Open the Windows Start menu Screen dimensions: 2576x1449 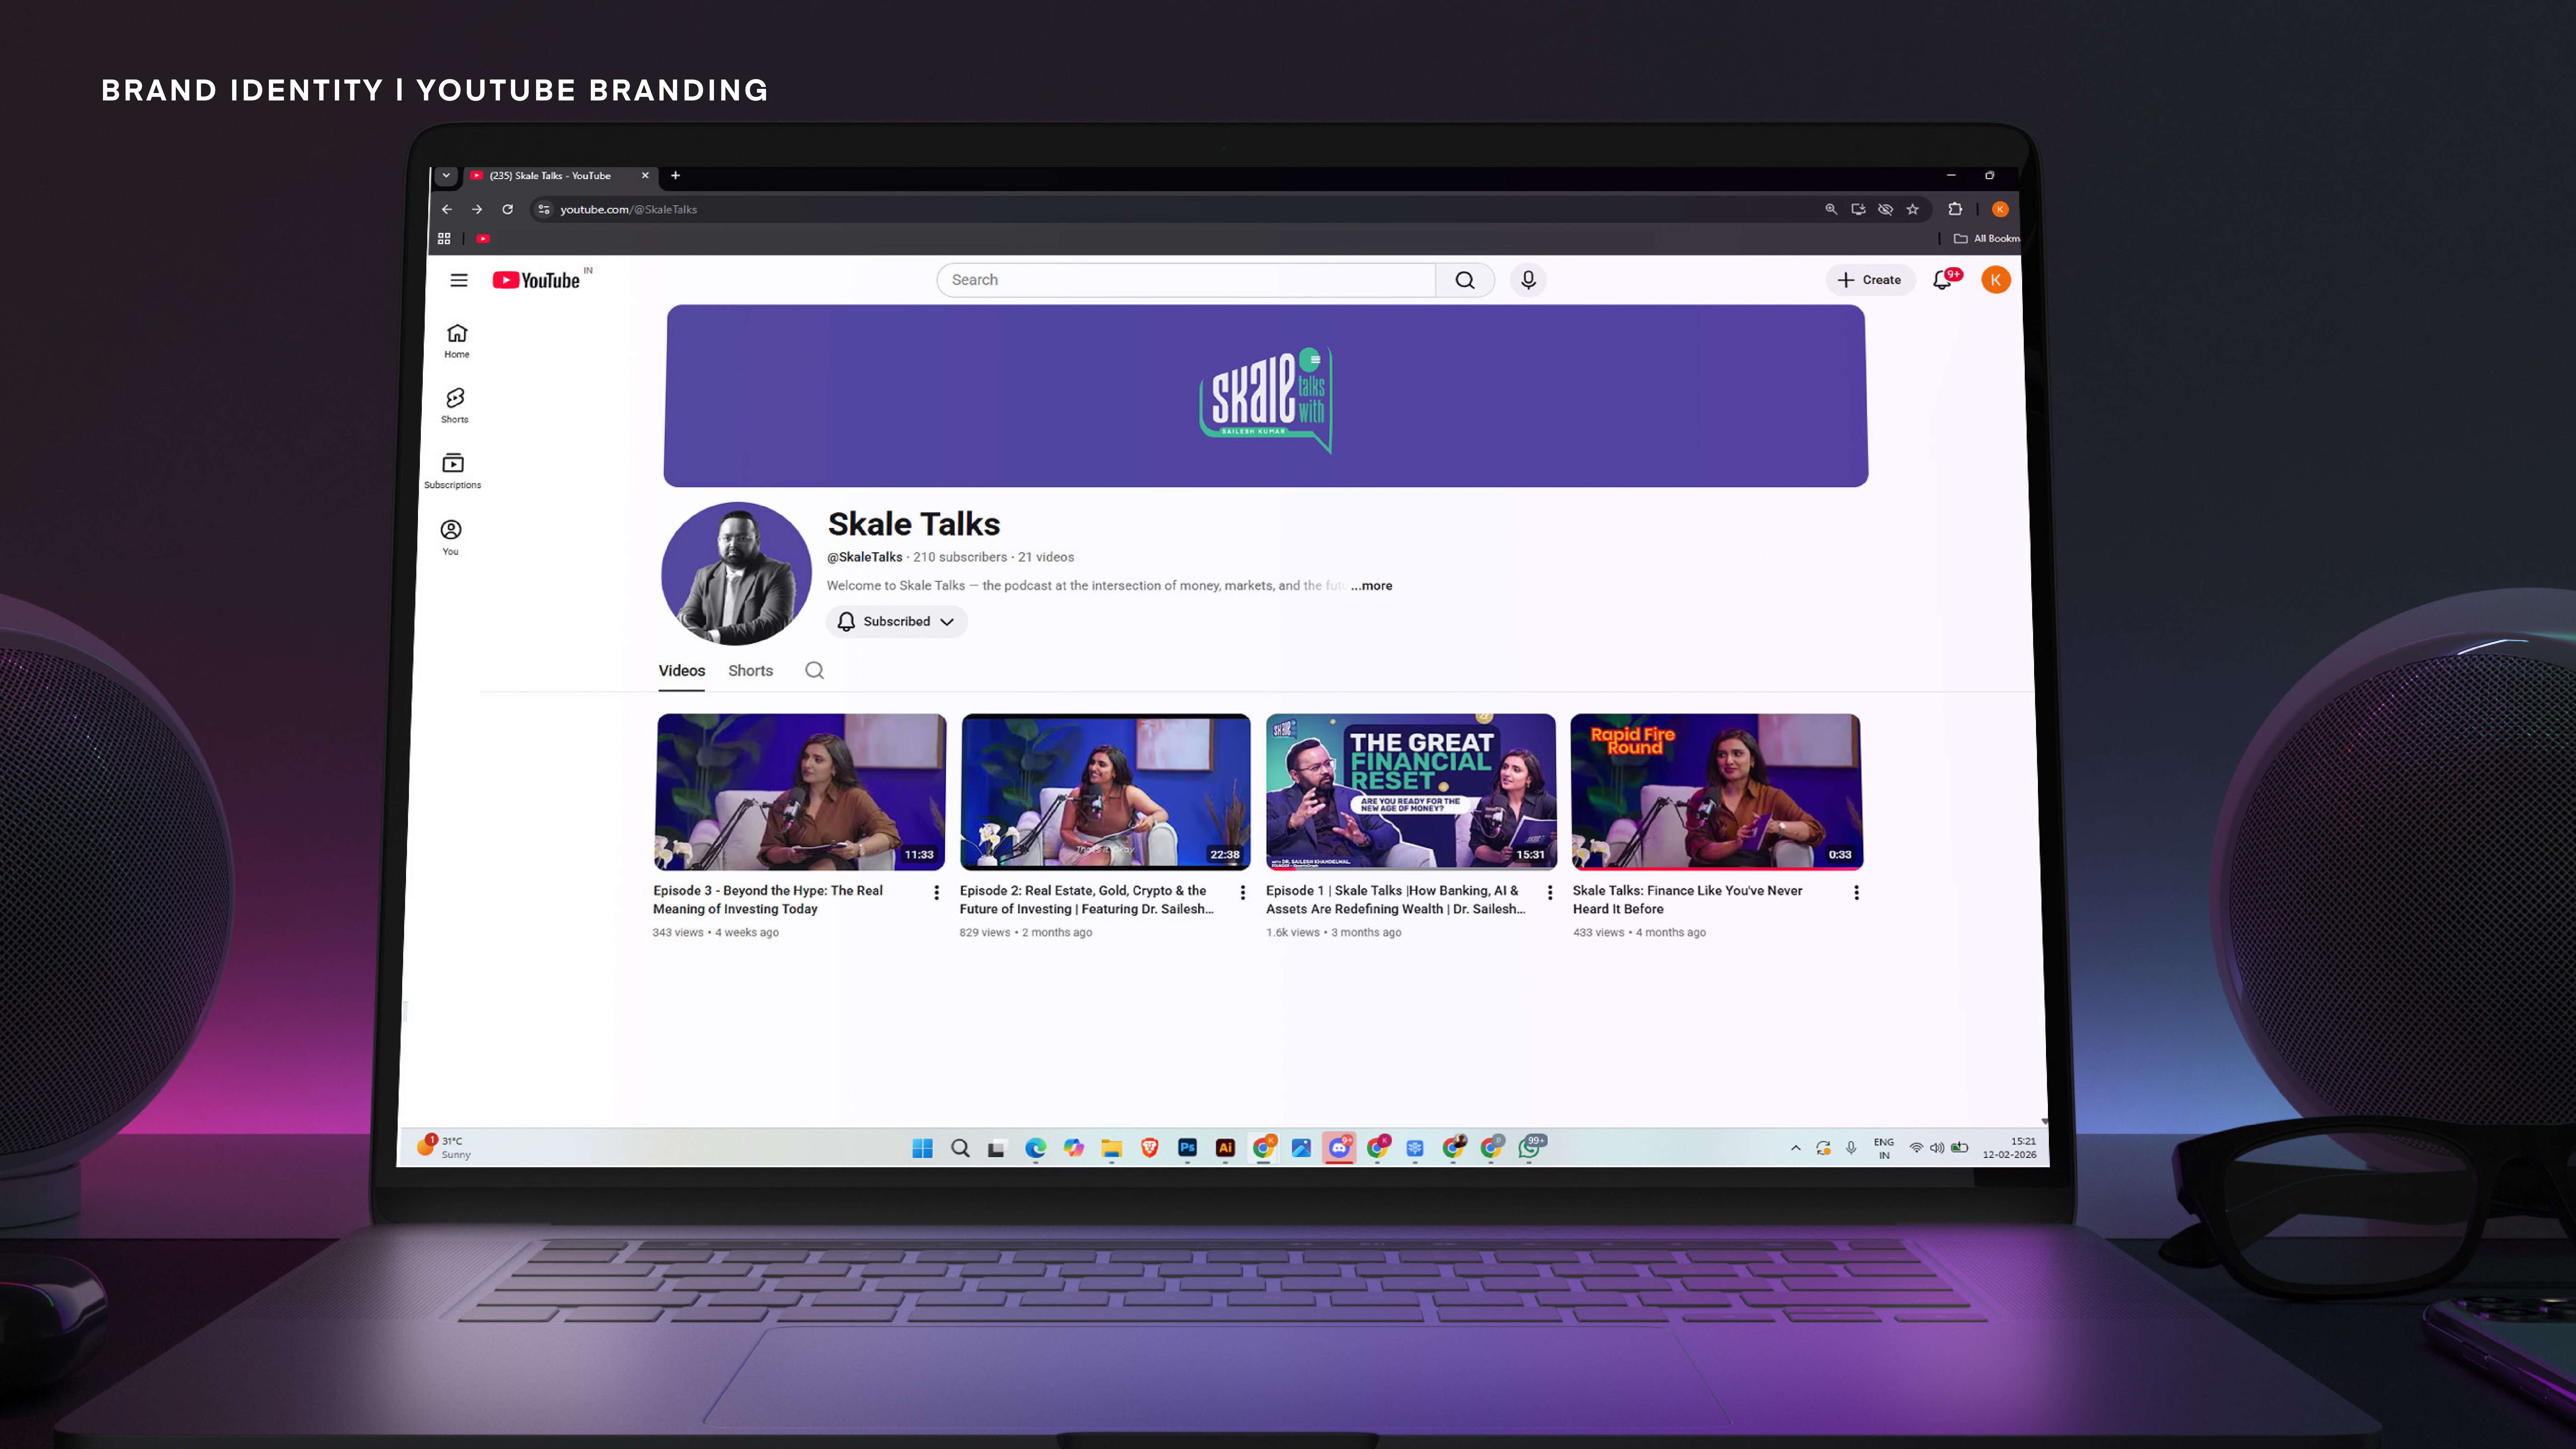922,1148
